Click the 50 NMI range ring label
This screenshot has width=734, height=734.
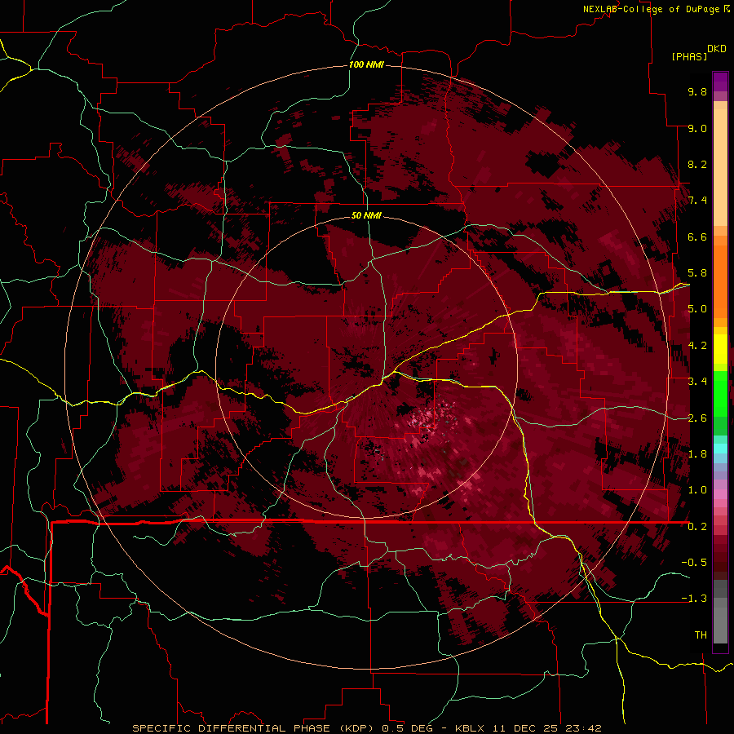[366, 216]
